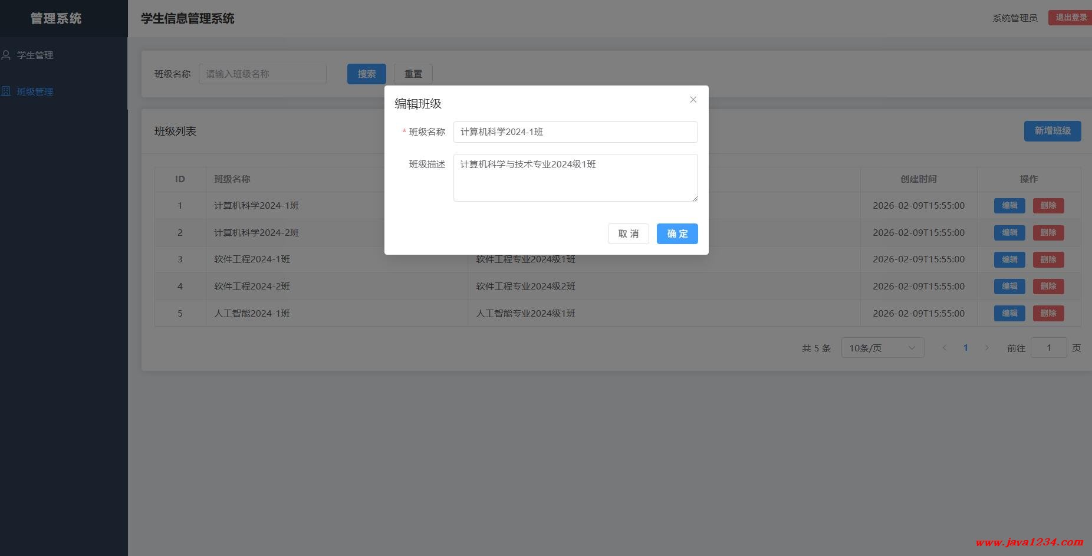This screenshot has width=1092, height=556.
Task: Click the 新增班级 button
Action: click(x=1052, y=131)
